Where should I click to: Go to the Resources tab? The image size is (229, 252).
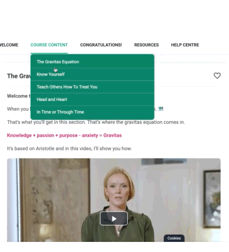[x=147, y=45]
